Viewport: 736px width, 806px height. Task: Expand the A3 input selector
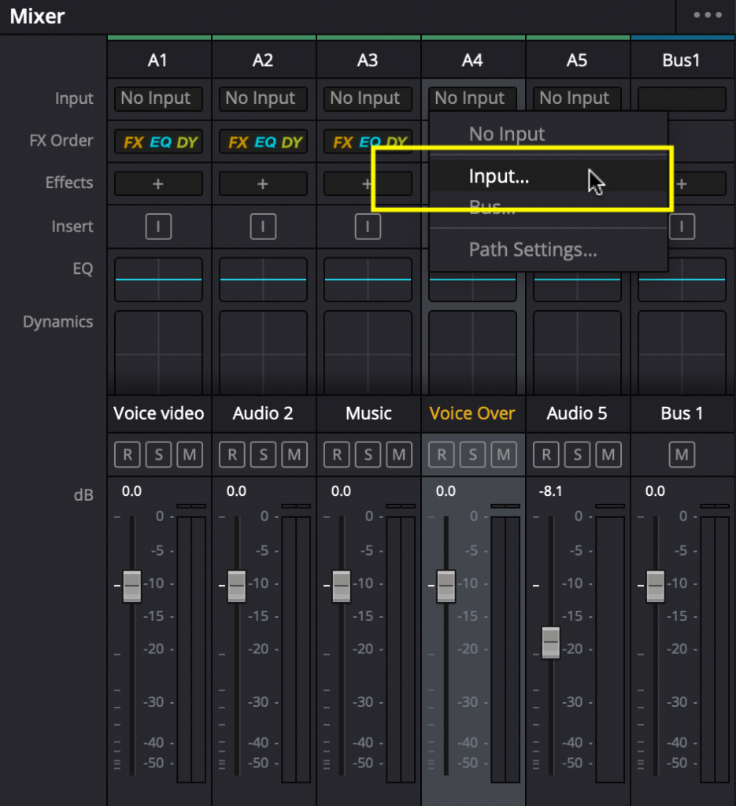pos(368,98)
